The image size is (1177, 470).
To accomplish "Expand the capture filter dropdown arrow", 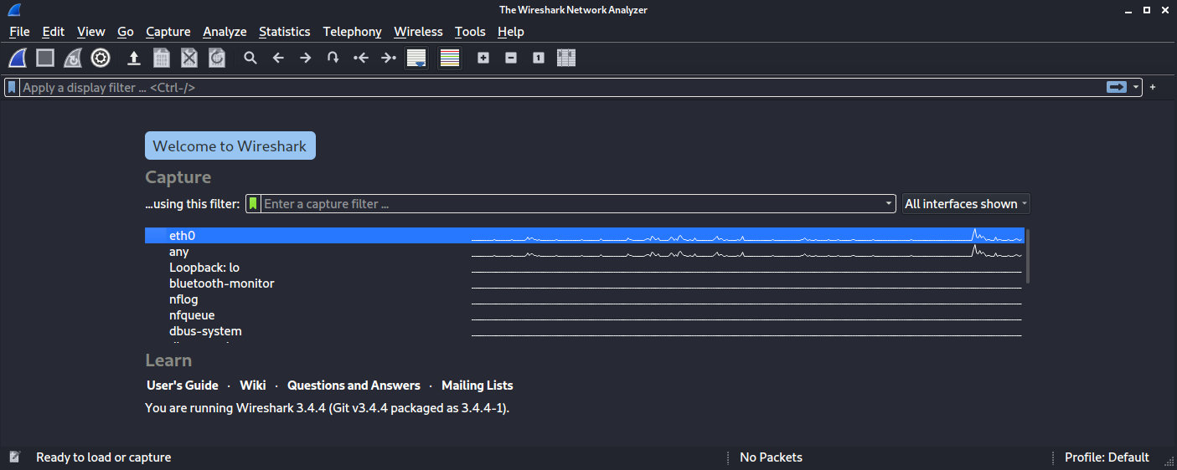I will [x=889, y=203].
